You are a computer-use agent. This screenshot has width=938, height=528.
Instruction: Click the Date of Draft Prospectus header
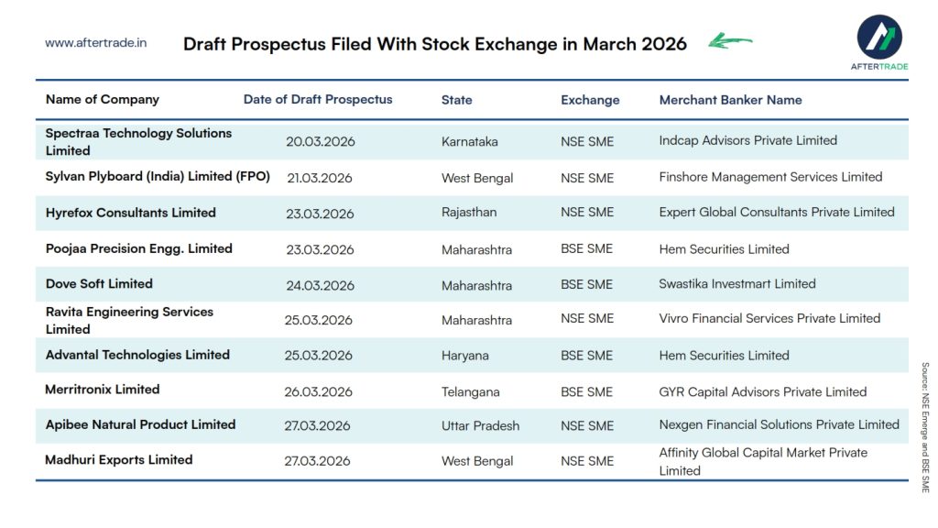tap(318, 100)
